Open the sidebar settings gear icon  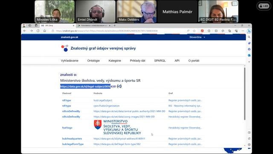249,145
